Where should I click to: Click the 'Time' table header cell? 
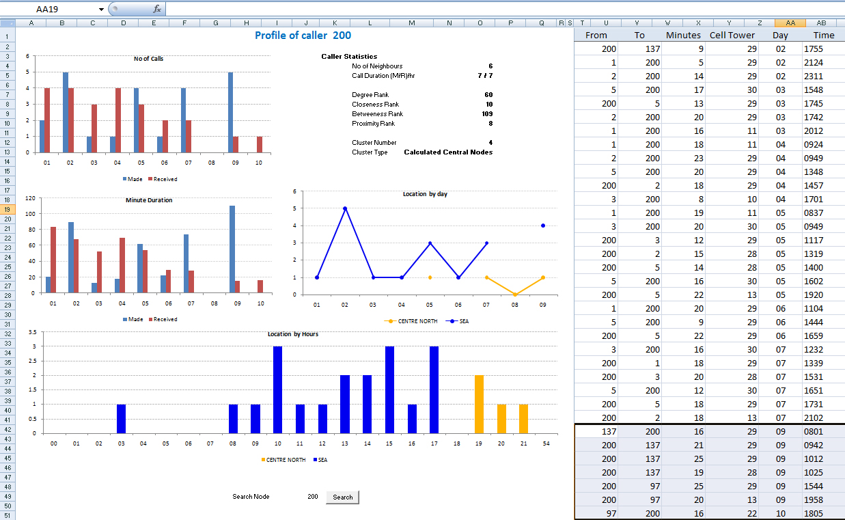click(x=824, y=36)
